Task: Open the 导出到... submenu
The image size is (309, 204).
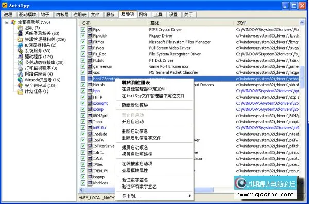Action: (154, 196)
